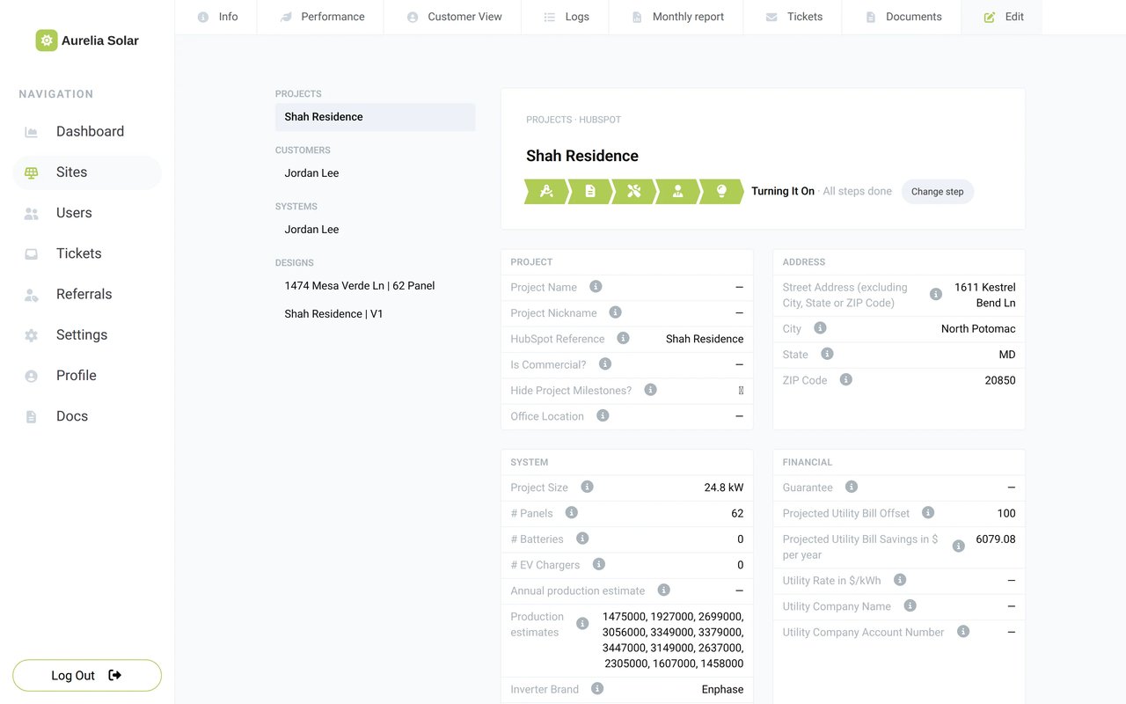Image resolution: width=1126 pixels, height=704 pixels.
Task: Click the info icon next to Project Size
Action: (x=588, y=487)
